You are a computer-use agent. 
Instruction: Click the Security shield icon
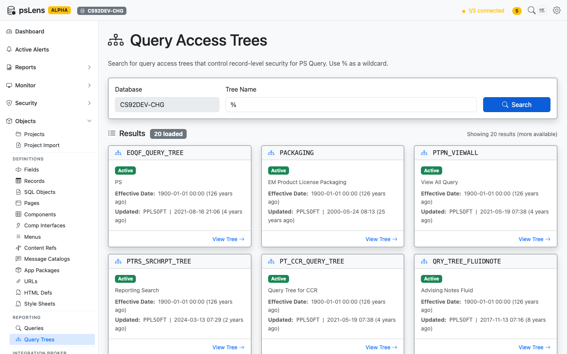(x=9, y=103)
